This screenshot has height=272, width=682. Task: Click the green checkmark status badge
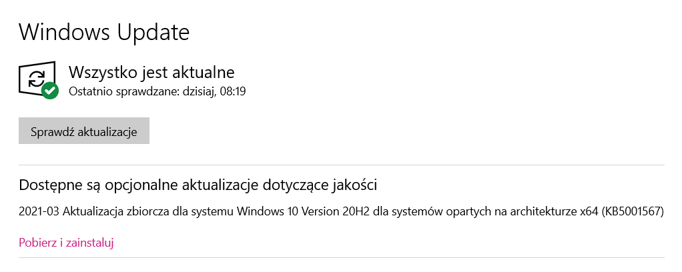point(50,91)
